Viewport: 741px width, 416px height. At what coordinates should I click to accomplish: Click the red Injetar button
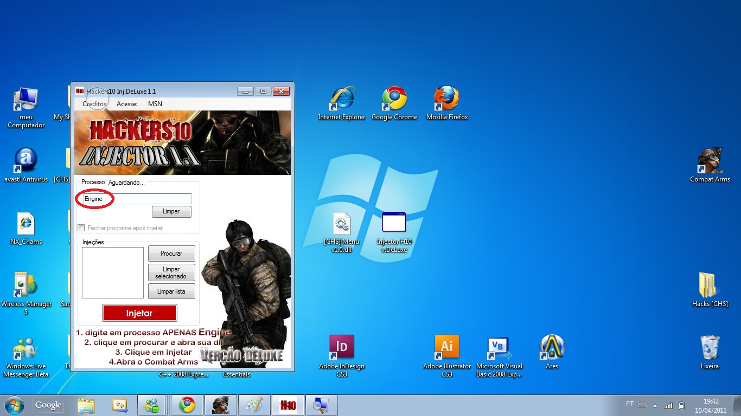point(139,313)
